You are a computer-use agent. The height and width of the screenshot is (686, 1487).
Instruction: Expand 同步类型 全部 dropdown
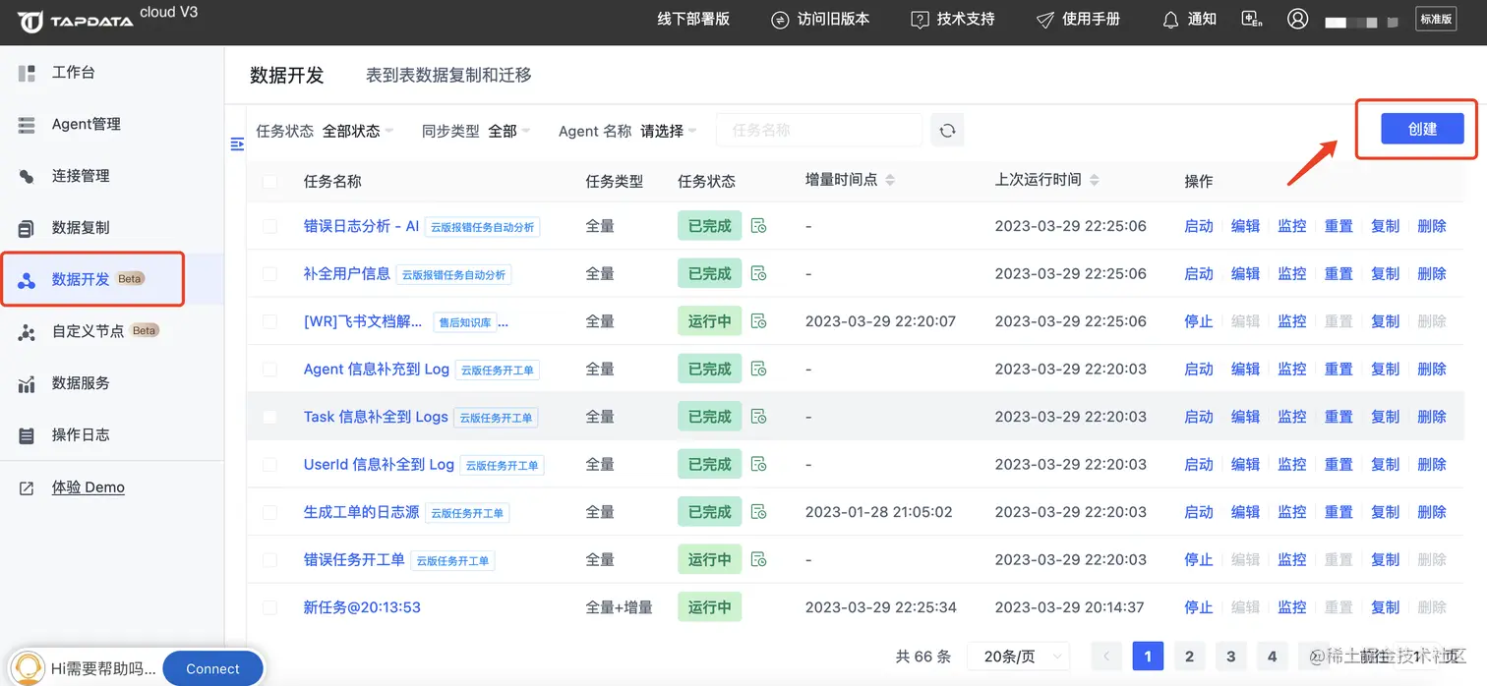coord(509,131)
